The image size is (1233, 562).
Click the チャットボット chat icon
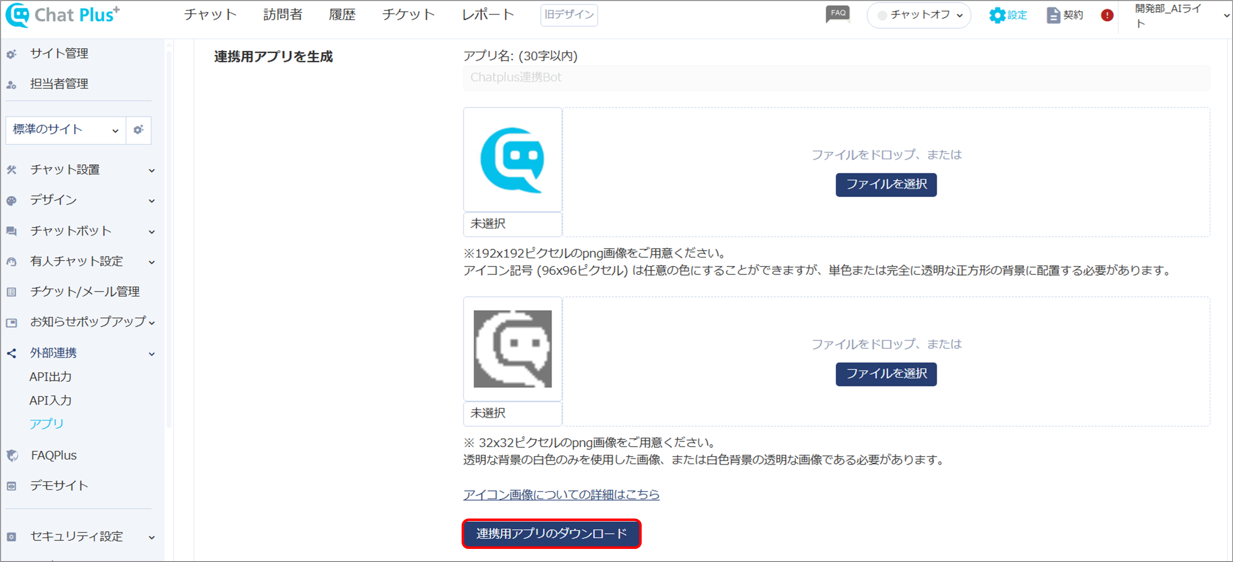point(11,231)
